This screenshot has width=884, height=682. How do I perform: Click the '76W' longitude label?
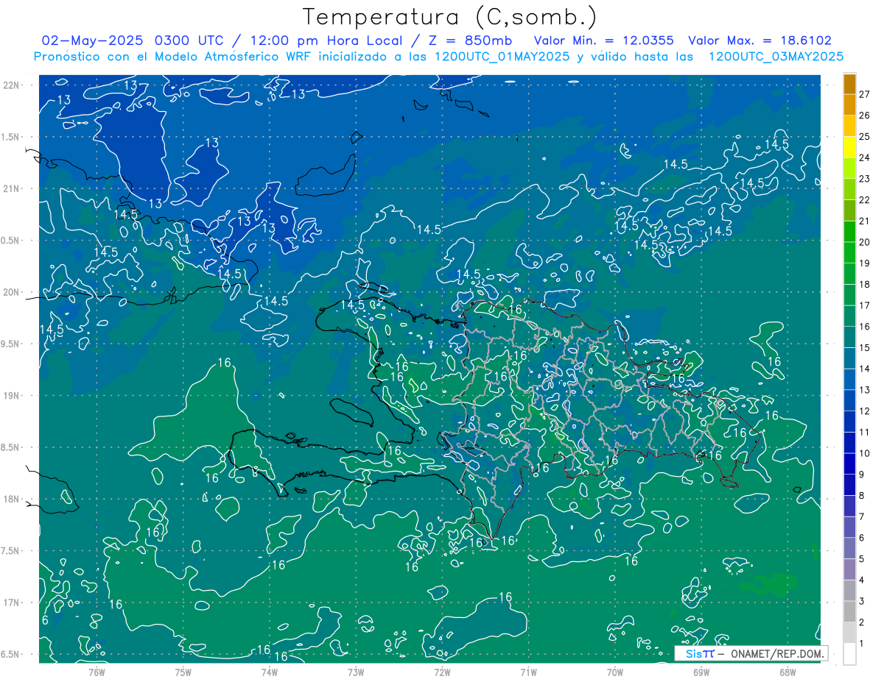[x=97, y=672]
